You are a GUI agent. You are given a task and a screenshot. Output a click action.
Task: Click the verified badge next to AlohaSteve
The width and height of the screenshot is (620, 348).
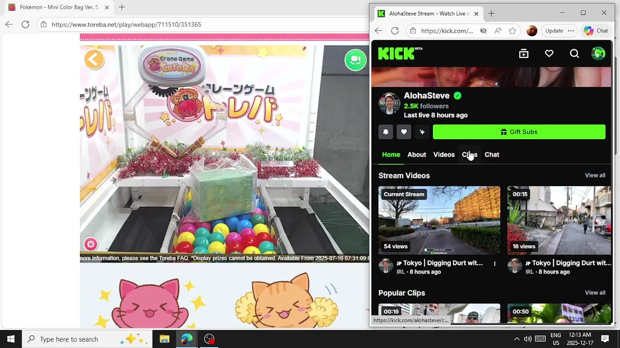tap(458, 96)
